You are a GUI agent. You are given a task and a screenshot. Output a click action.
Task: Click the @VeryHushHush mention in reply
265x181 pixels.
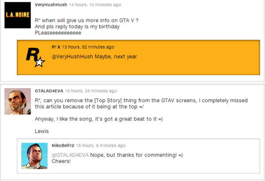click(72, 57)
